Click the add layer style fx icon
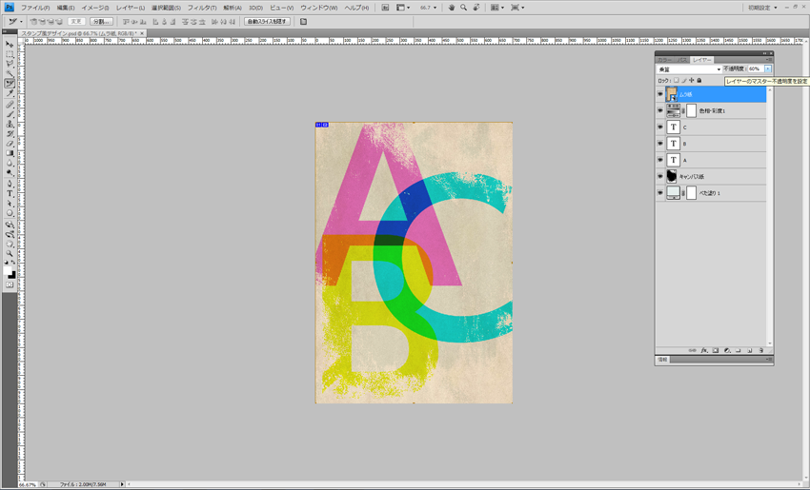Image resolution: width=810 pixels, height=490 pixels. click(x=704, y=350)
